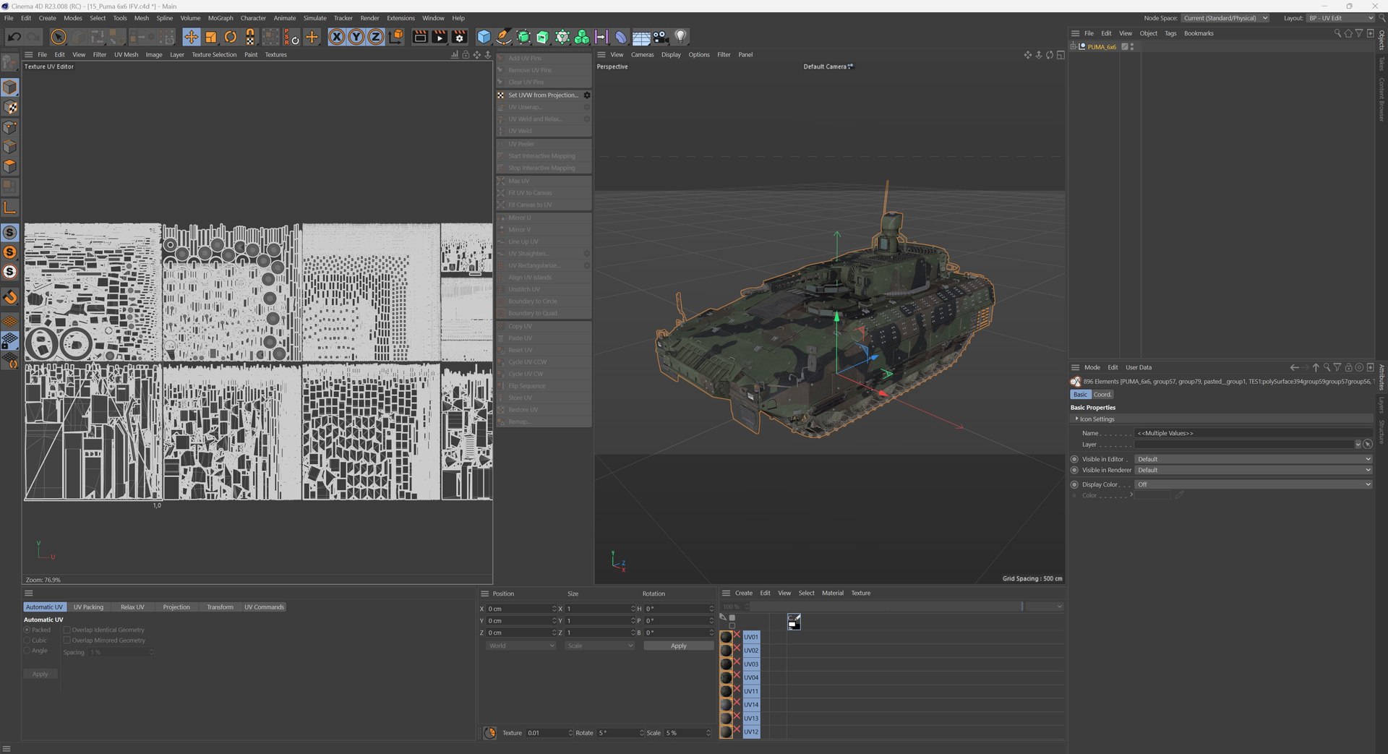Click the Undo arrow icon
The width and height of the screenshot is (1388, 754).
pyautogui.click(x=14, y=37)
